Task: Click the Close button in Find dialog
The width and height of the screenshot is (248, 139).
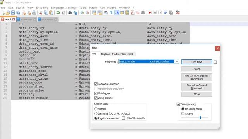Action: click(196, 94)
